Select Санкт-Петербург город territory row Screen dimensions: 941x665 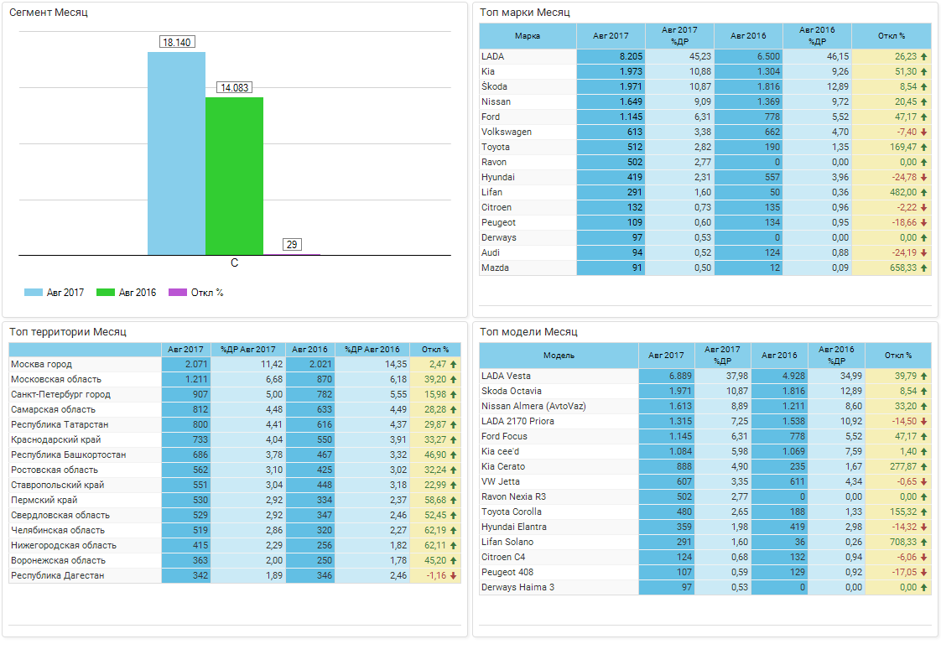pyautogui.click(x=235, y=394)
